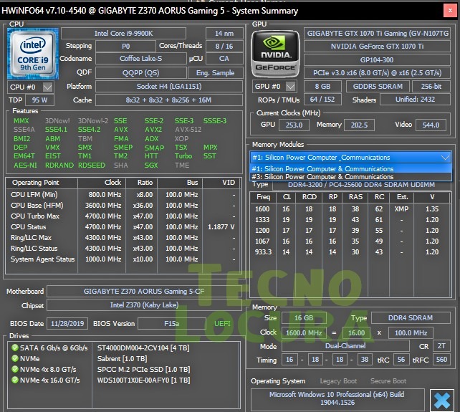This screenshot has width=460, height=412.
Task: Click the Intel Z370 (Kaby Lake) chipset field
Action: tap(144, 305)
